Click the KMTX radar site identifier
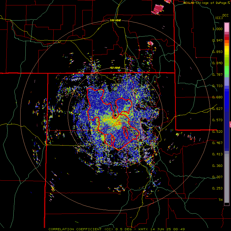This screenshot has height=231, width=231. (x=143, y=229)
